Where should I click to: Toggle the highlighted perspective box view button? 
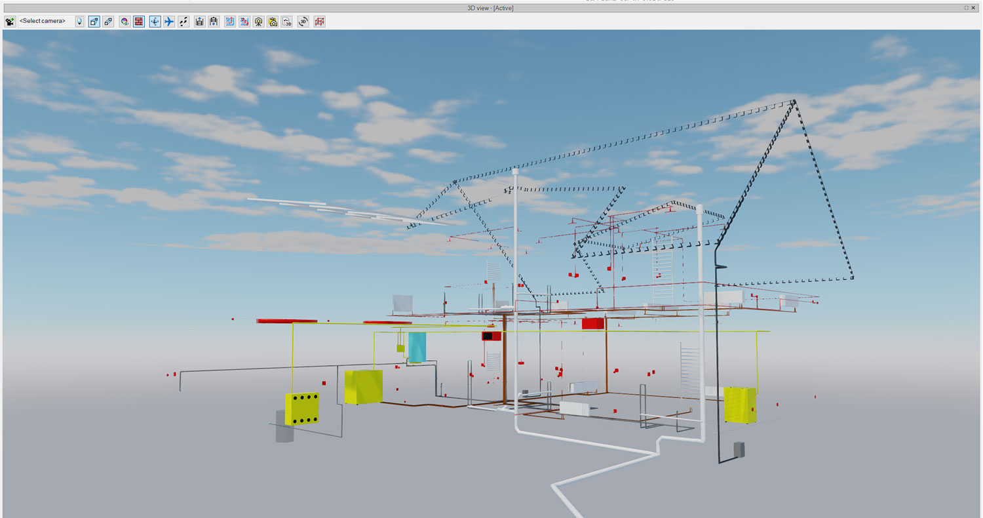click(94, 22)
